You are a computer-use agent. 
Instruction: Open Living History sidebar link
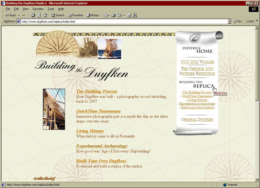coord(197,100)
